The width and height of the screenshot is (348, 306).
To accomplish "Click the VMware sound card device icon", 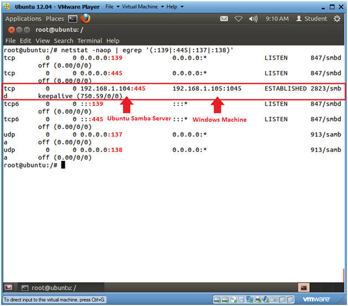I will click(x=265, y=300).
